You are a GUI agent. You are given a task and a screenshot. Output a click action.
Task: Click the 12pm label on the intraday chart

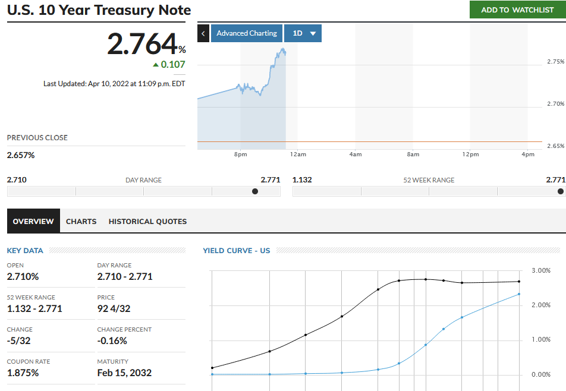[471, 154]
